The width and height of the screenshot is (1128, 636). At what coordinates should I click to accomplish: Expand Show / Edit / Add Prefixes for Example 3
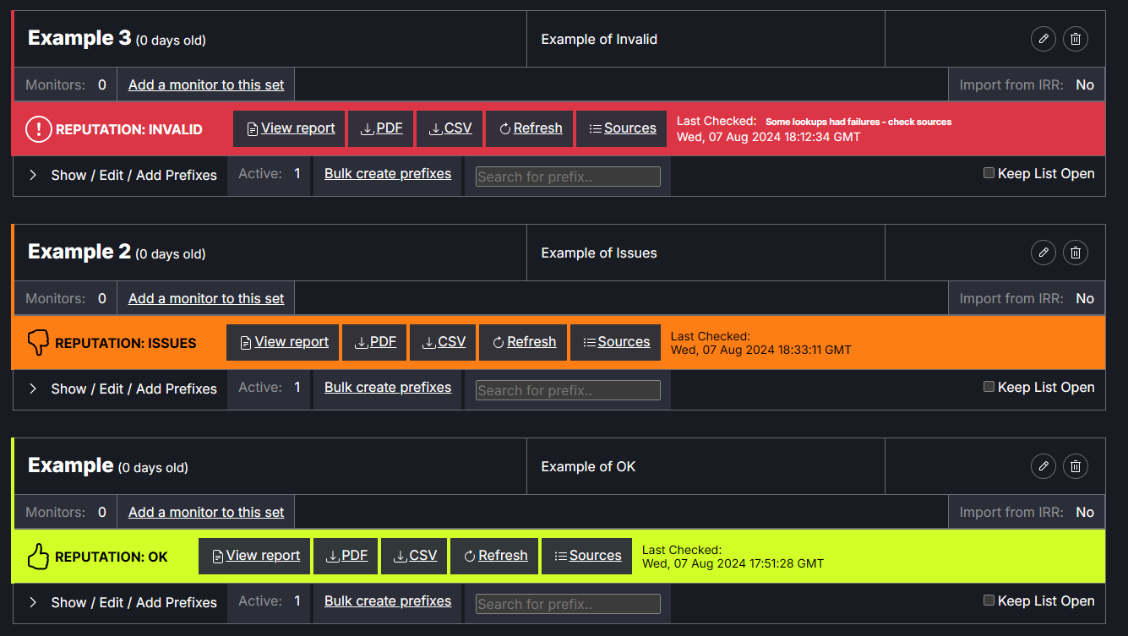pyautogui.click(x=123, y=175)
